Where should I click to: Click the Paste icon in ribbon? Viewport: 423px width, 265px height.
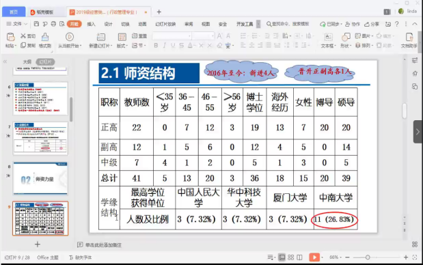tap(10, 37)
